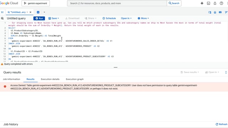Click the red error icon in banner
Screen dimensions: 228x128
pyautogui.click(x=5, y=86)
